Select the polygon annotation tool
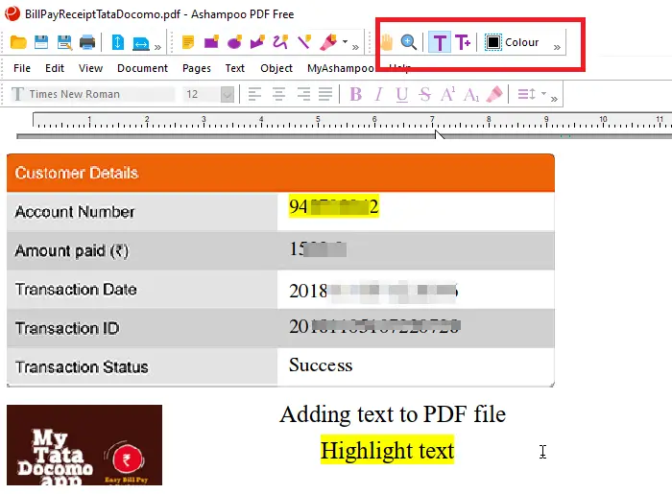The image size is (672, 494). click(x=257, y=42)
